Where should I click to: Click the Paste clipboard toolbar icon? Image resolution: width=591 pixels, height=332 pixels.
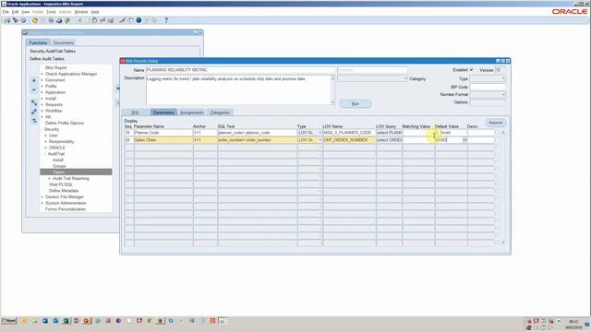94,20
